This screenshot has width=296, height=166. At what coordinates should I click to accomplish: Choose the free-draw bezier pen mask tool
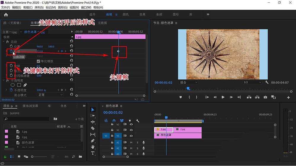pyautogui.click(x=25, y=85)
